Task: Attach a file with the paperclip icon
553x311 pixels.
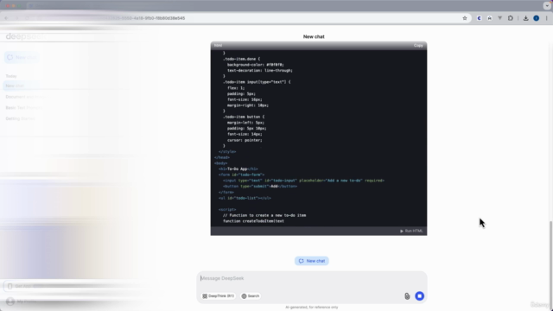Action: point(407,296)
